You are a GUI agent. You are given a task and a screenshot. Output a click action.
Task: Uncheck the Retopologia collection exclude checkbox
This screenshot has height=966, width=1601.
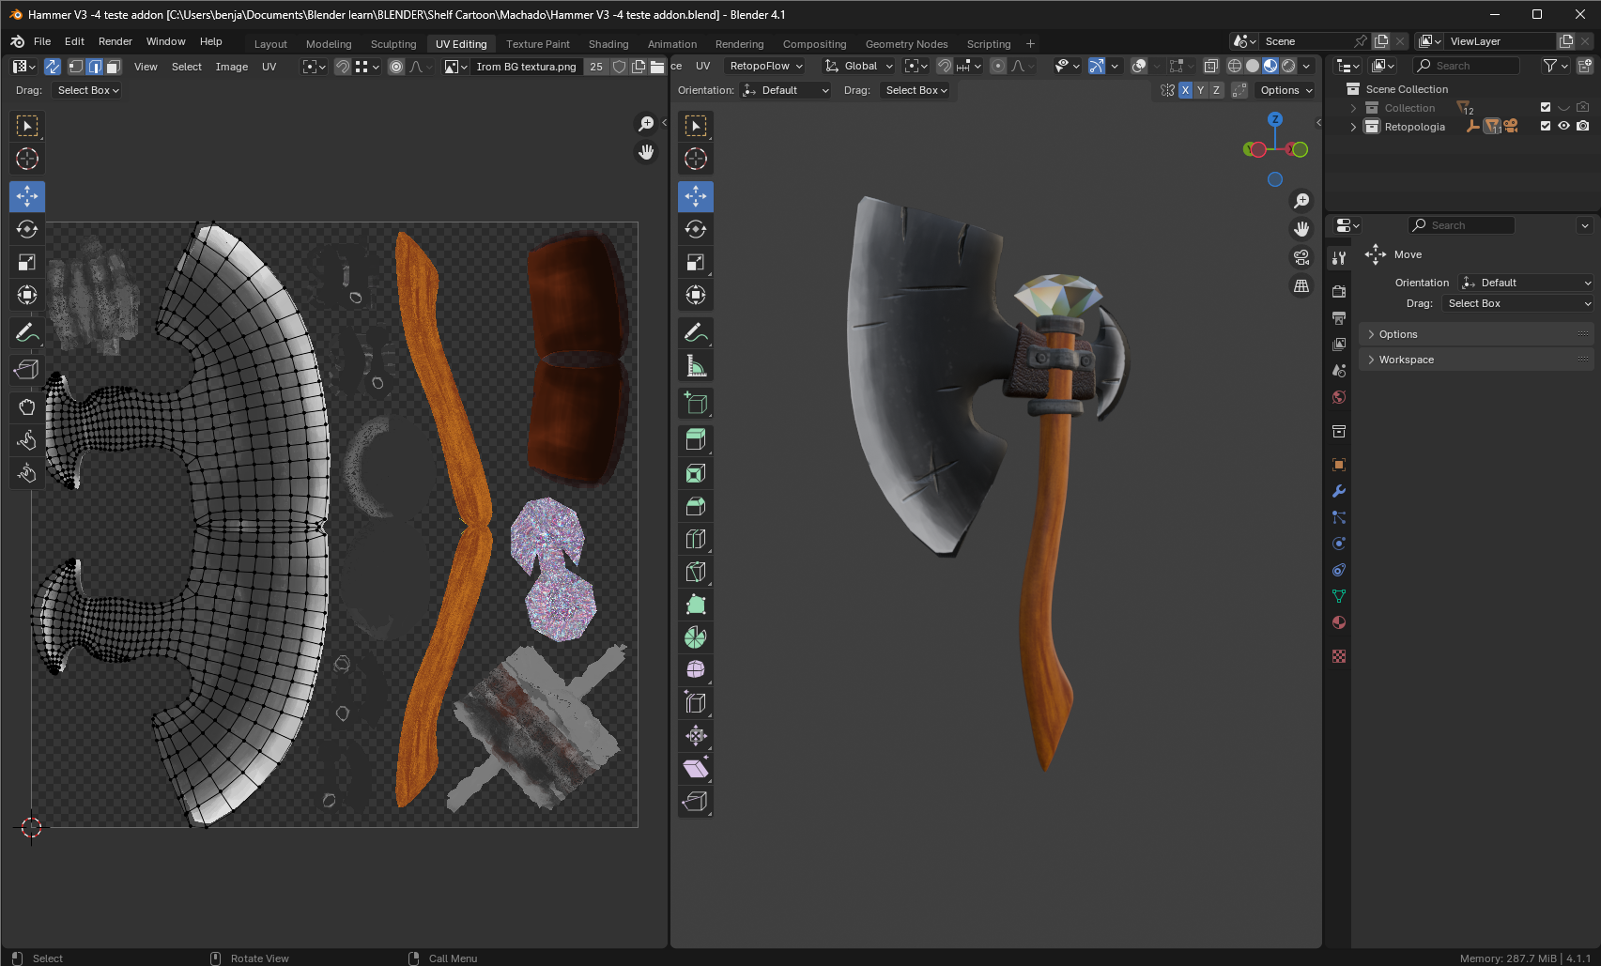point(1546,126)
